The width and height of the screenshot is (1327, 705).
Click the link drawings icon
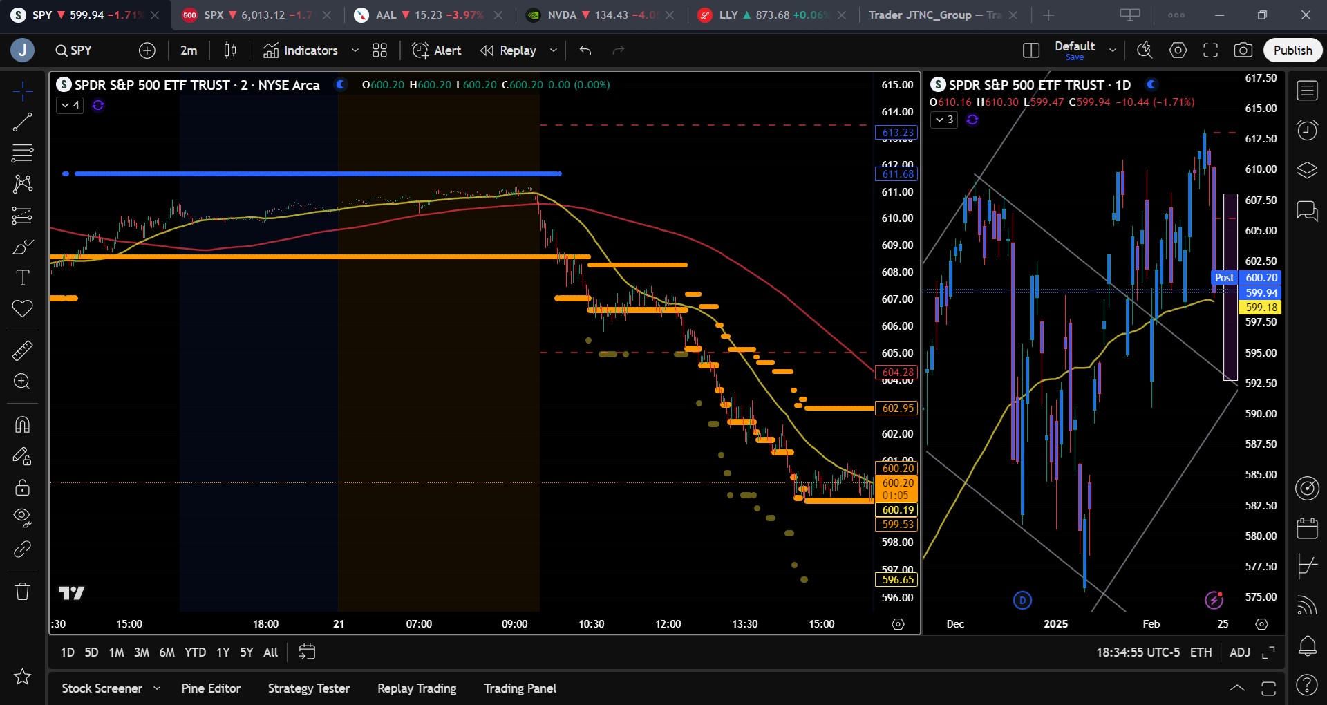22,549
